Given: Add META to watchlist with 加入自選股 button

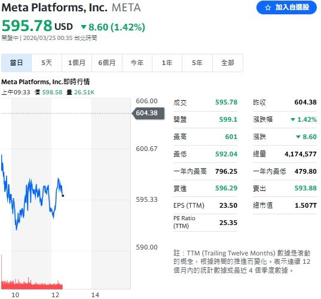Looking at the screenshot, I should pos(286,8).
